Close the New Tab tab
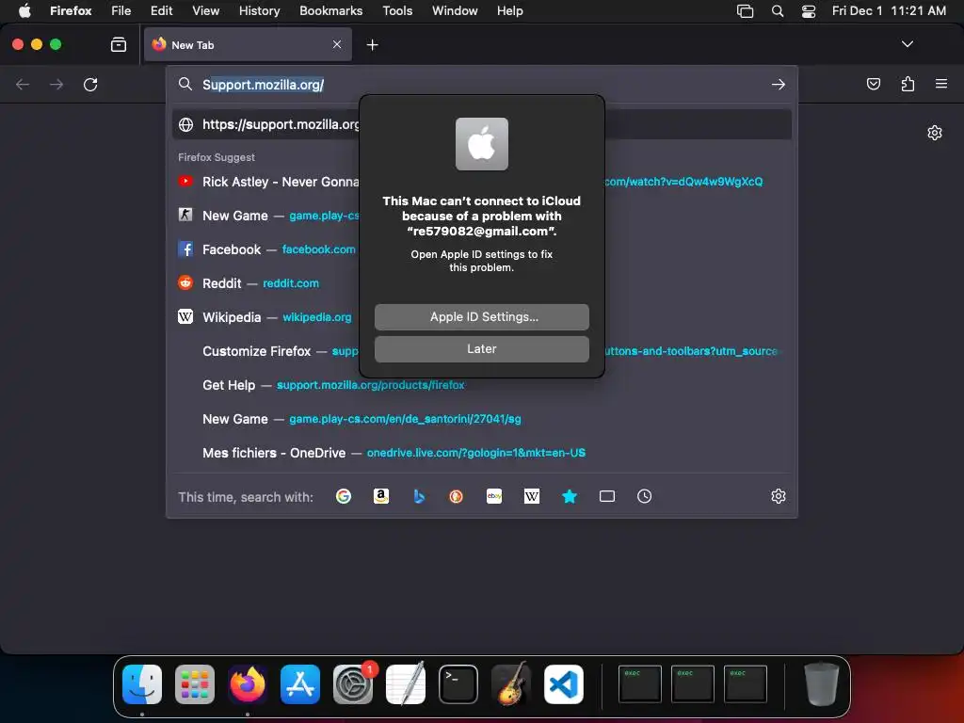 coord(337,44)
